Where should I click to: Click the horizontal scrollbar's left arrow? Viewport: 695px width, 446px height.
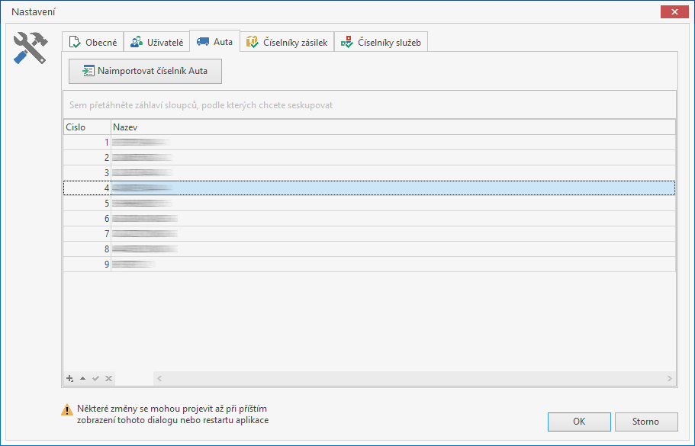tap(159, 378)
